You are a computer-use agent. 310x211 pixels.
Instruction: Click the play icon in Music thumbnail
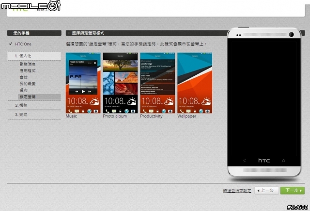pos(83,91)
